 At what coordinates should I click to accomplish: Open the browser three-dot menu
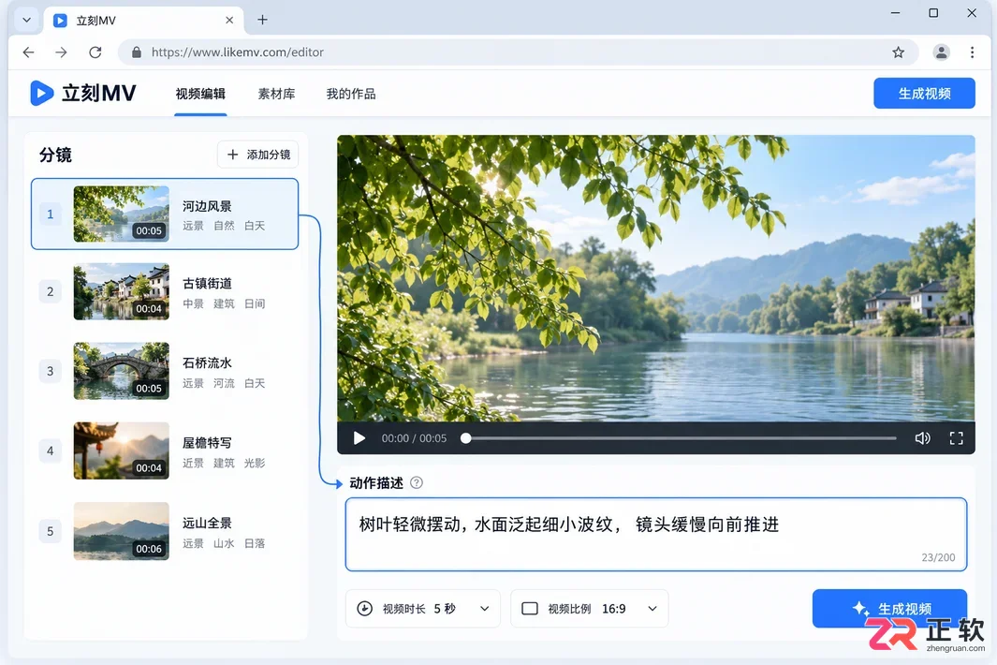[x=973, y=52]
